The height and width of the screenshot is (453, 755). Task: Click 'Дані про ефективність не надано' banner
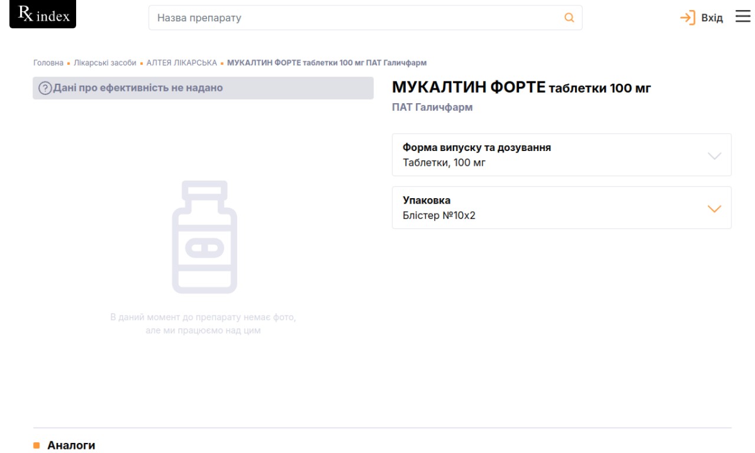point(203,88)
